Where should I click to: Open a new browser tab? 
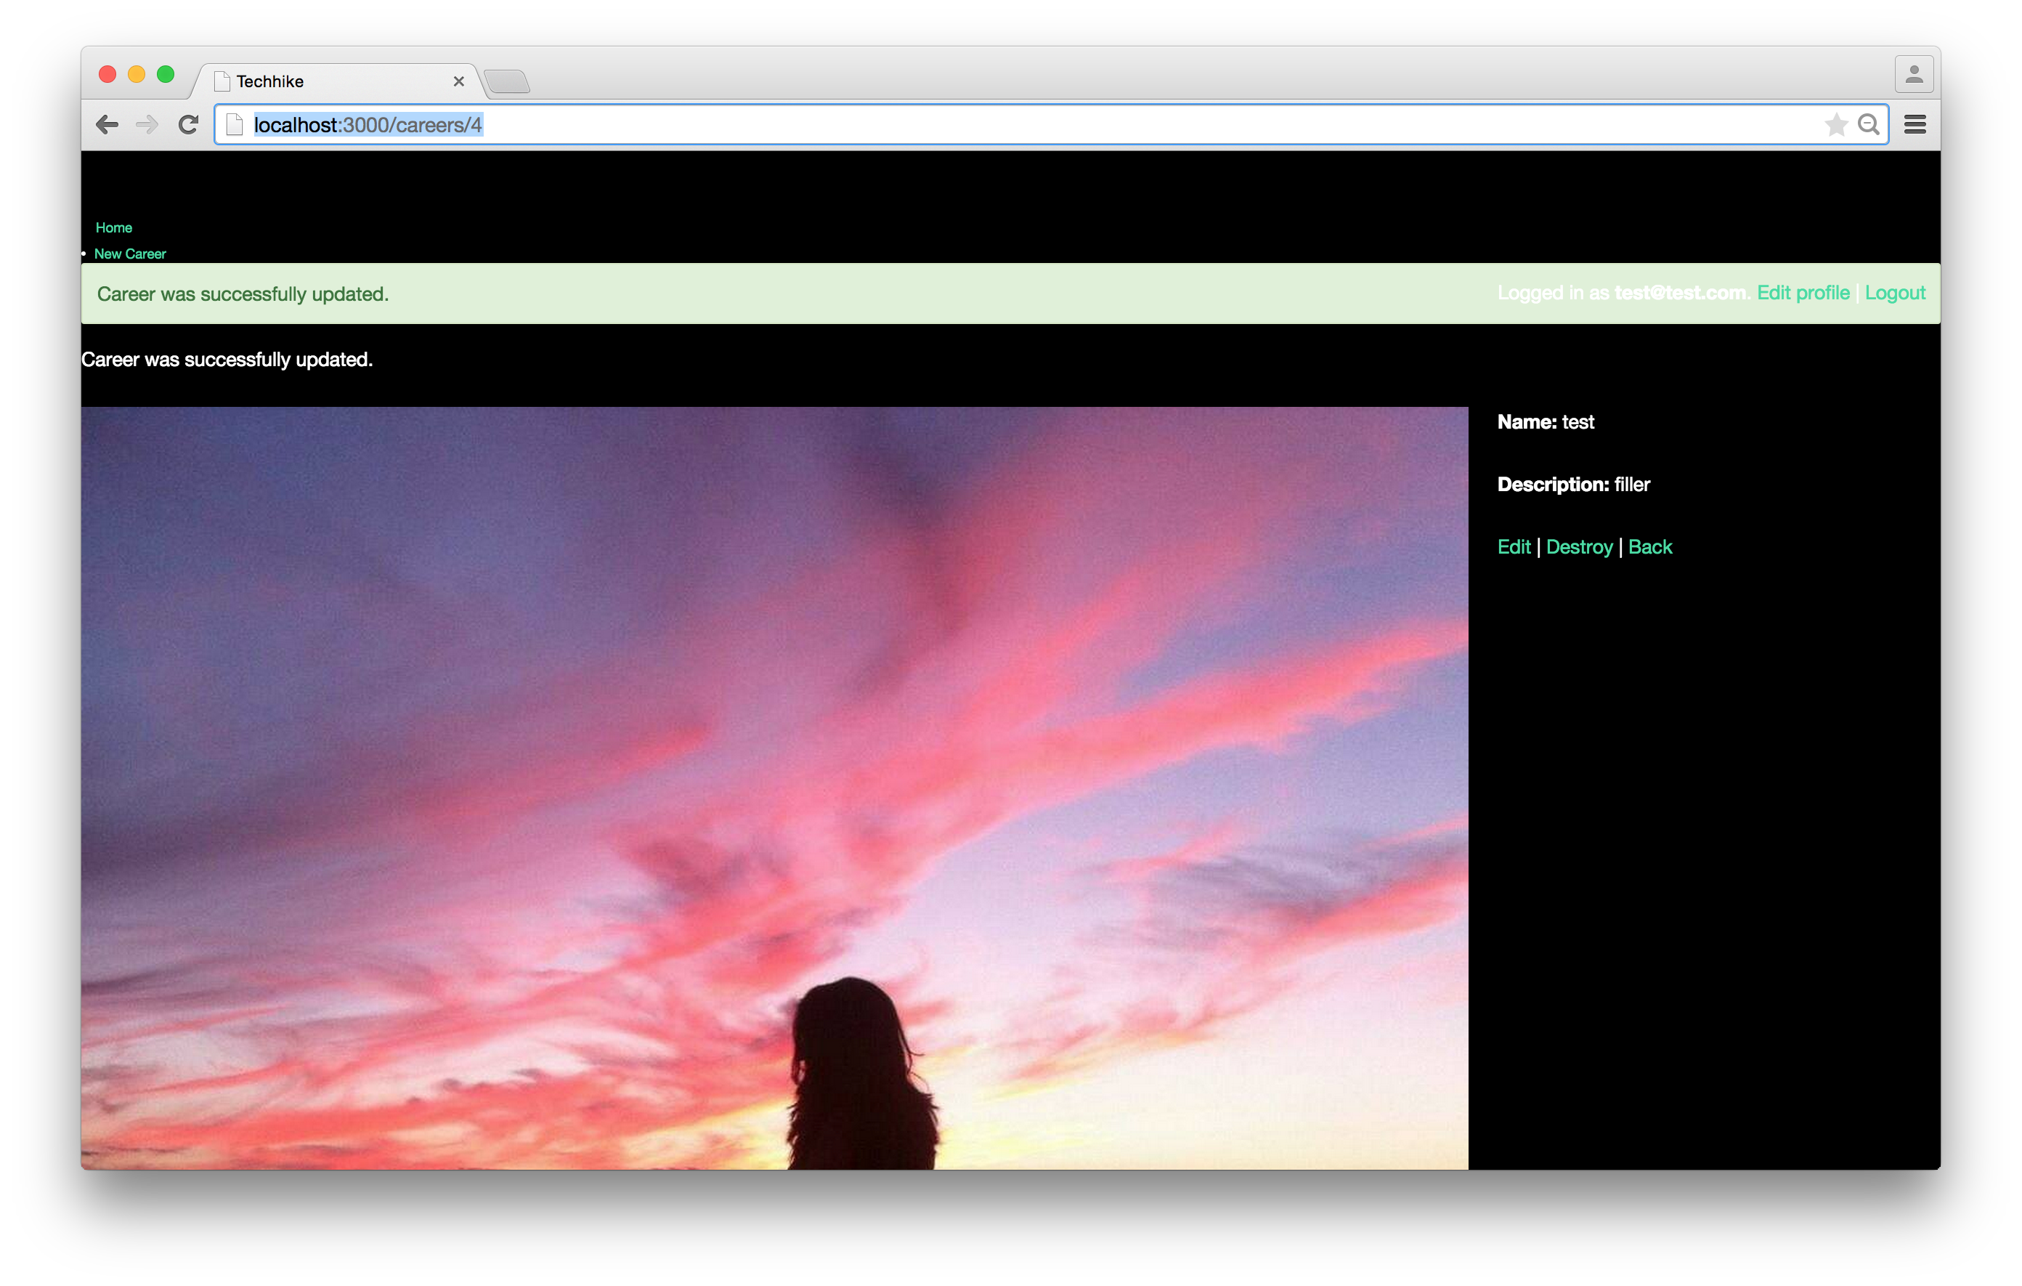[x=507, y=81]
